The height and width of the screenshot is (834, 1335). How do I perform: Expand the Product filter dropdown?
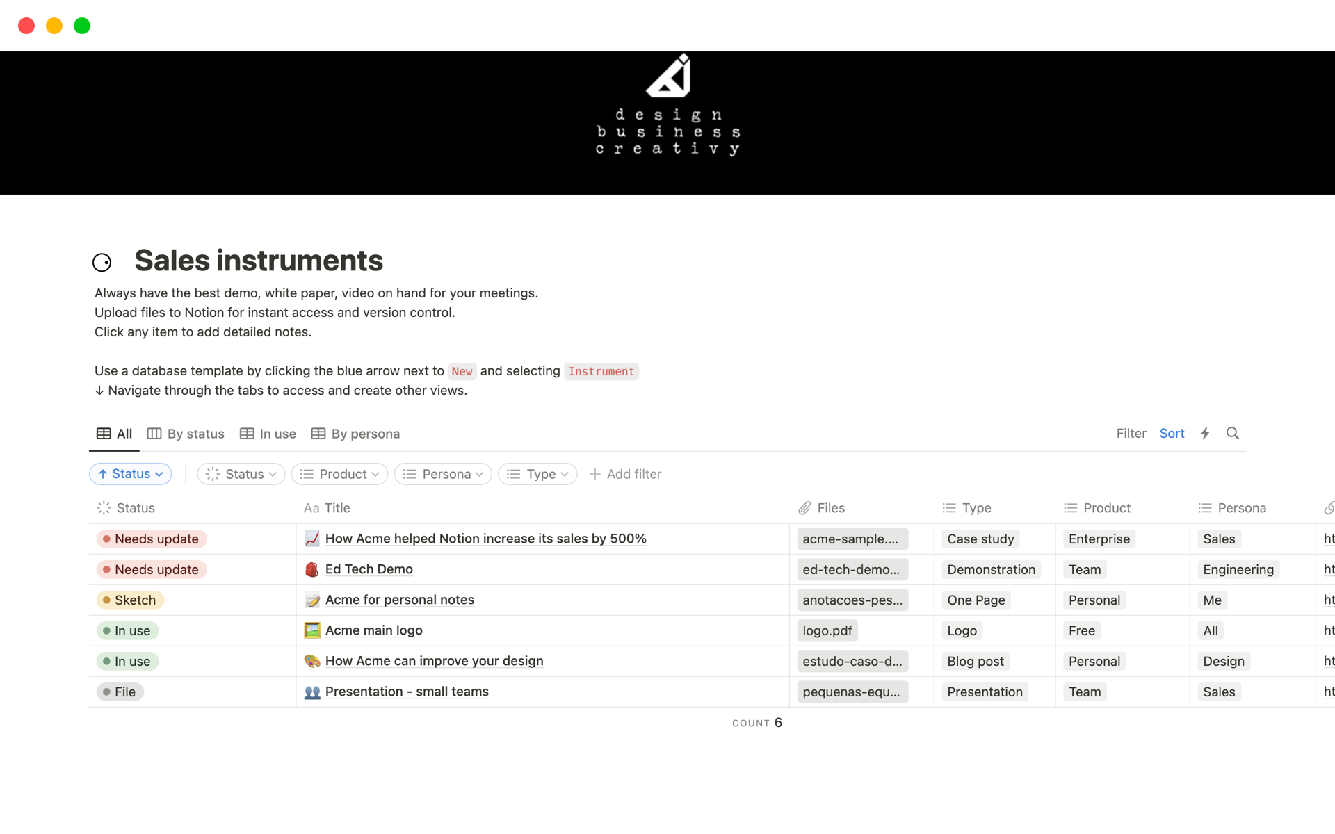coord(340,474)
